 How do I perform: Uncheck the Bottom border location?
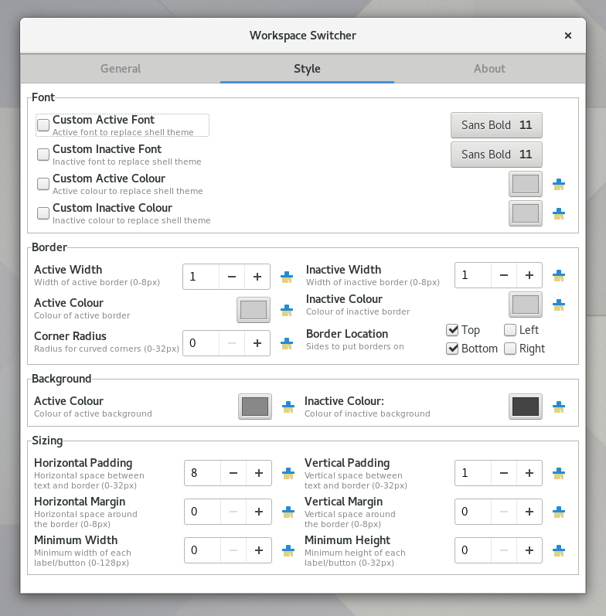(452, 349)
